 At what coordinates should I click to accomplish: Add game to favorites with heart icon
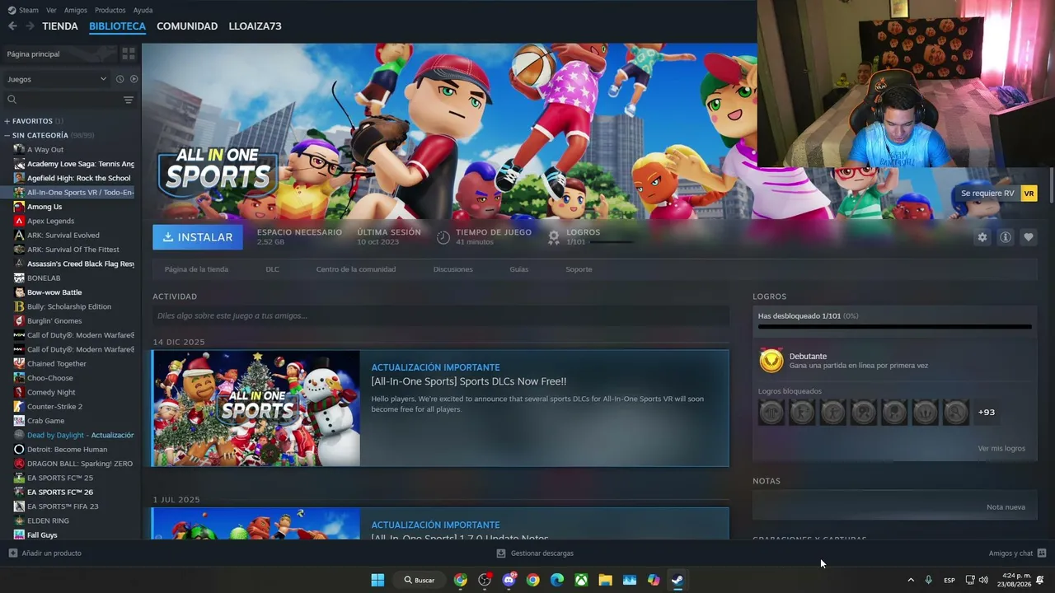1029,237
